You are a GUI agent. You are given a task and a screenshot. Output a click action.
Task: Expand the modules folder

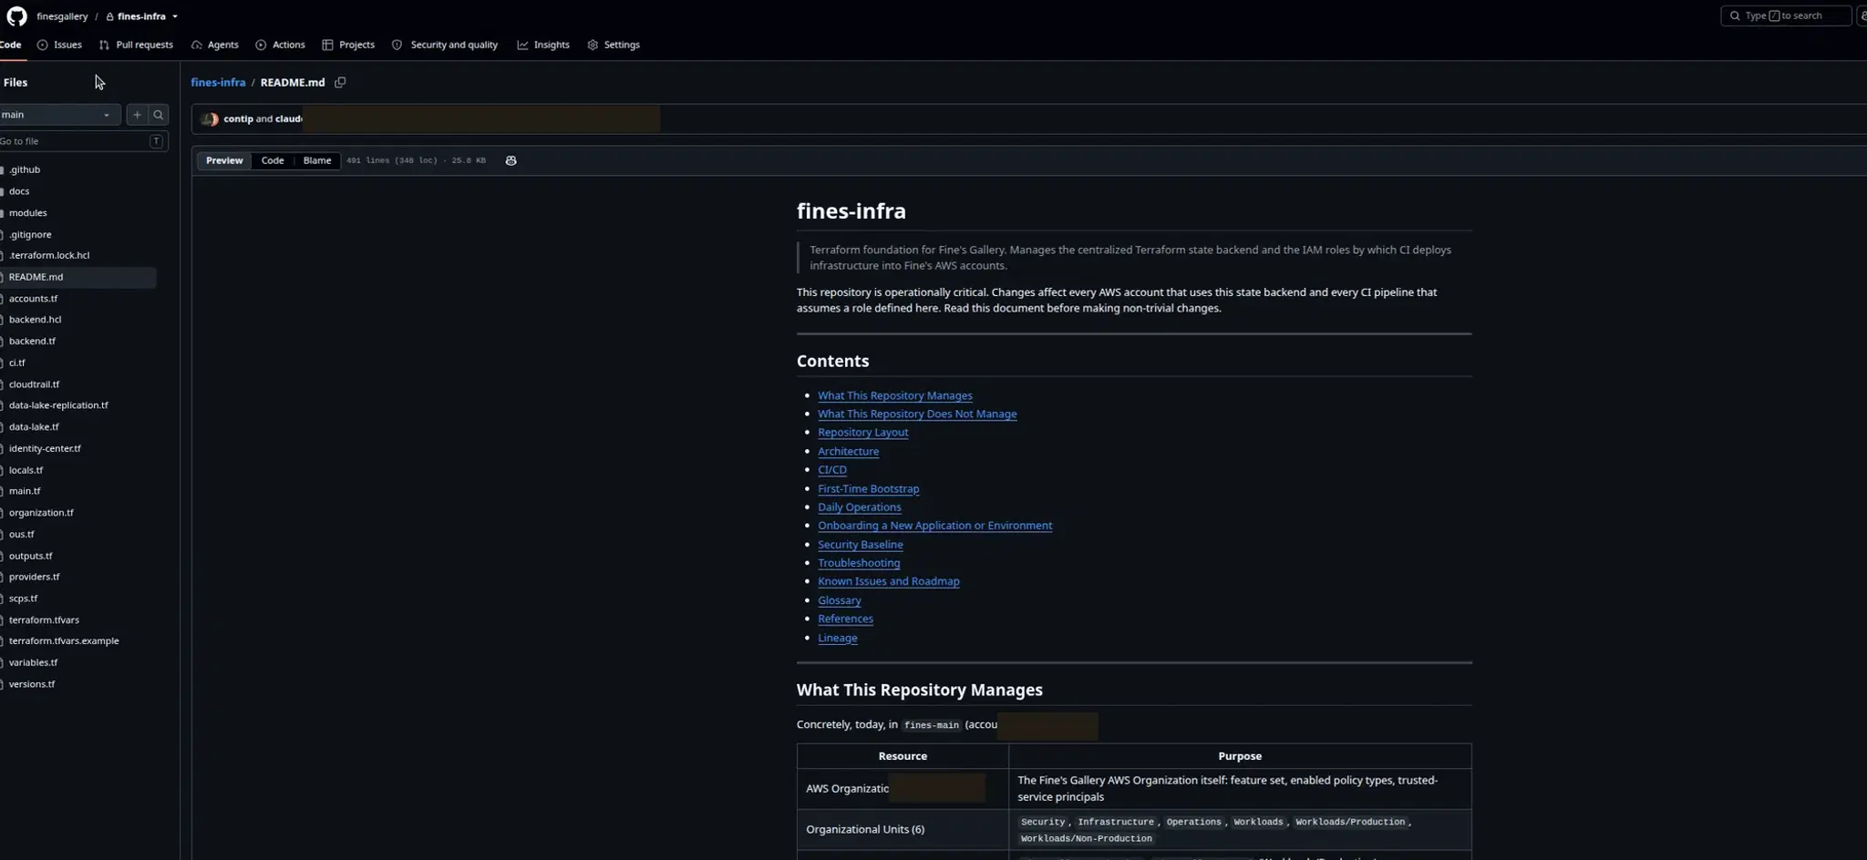[x=27, y=213]
